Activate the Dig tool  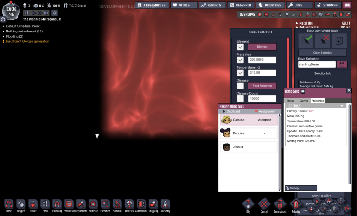tap(249, 204)
